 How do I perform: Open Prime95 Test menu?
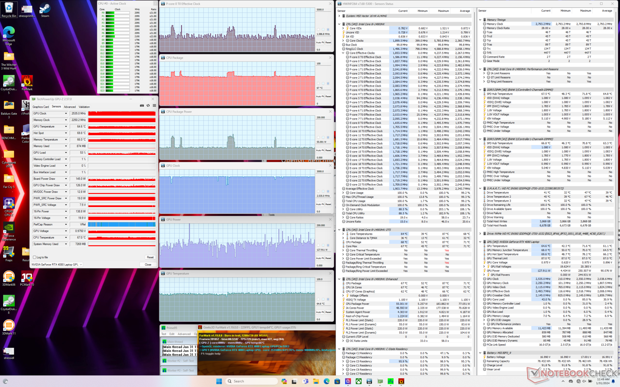click(x=164, y=334)
